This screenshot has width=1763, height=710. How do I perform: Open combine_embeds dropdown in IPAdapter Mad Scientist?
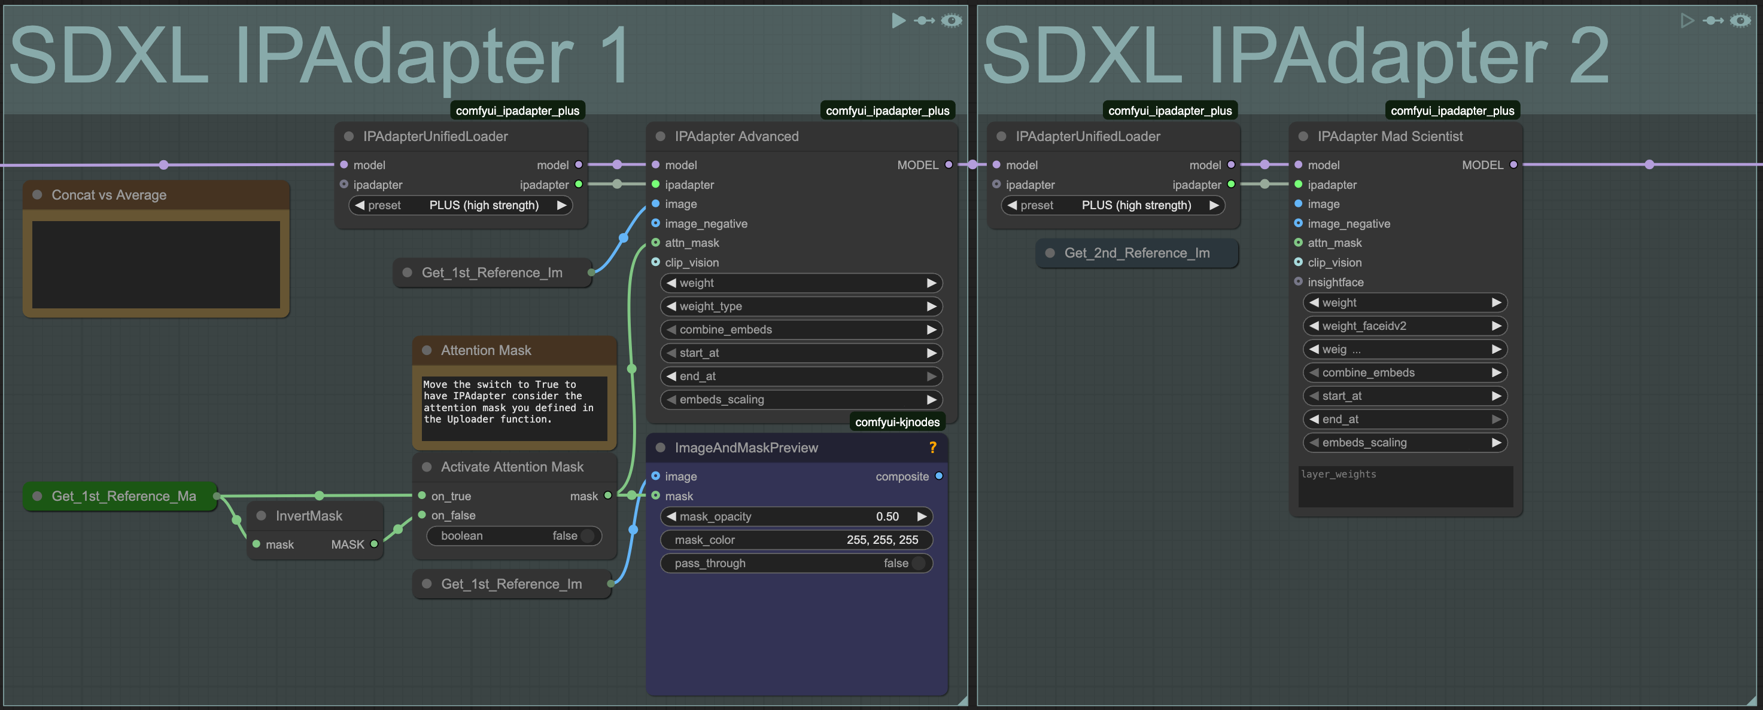point(1405,372)
